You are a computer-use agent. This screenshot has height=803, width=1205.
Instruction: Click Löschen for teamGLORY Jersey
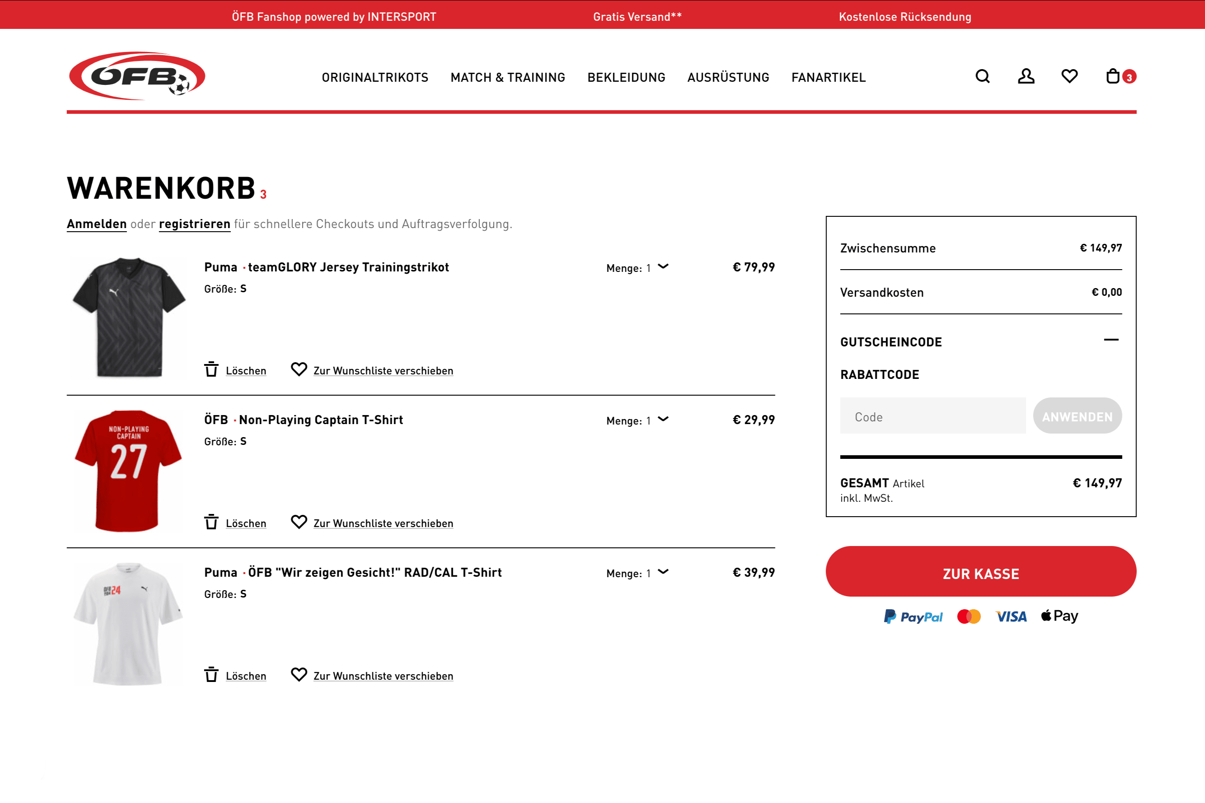coord(246,371)
